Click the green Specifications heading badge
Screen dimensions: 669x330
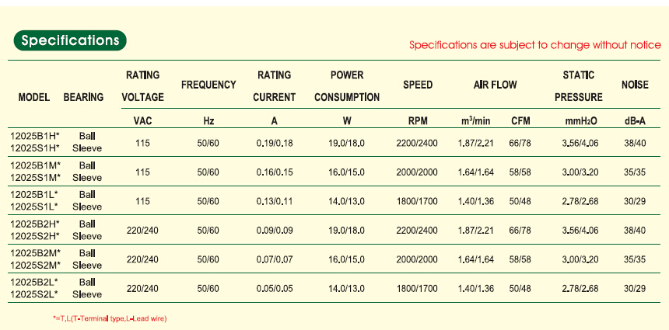pos(70,40)
